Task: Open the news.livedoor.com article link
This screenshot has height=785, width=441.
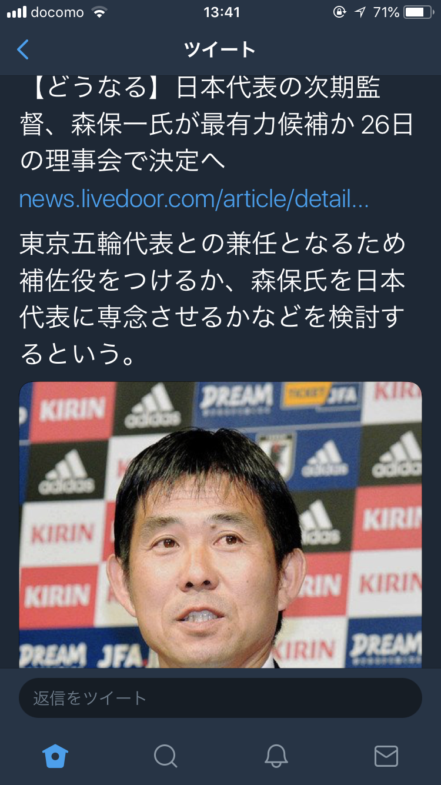Action: click(x=194, y=199)
